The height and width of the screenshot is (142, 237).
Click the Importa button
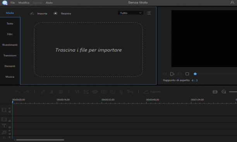click(x=39, y=14)
